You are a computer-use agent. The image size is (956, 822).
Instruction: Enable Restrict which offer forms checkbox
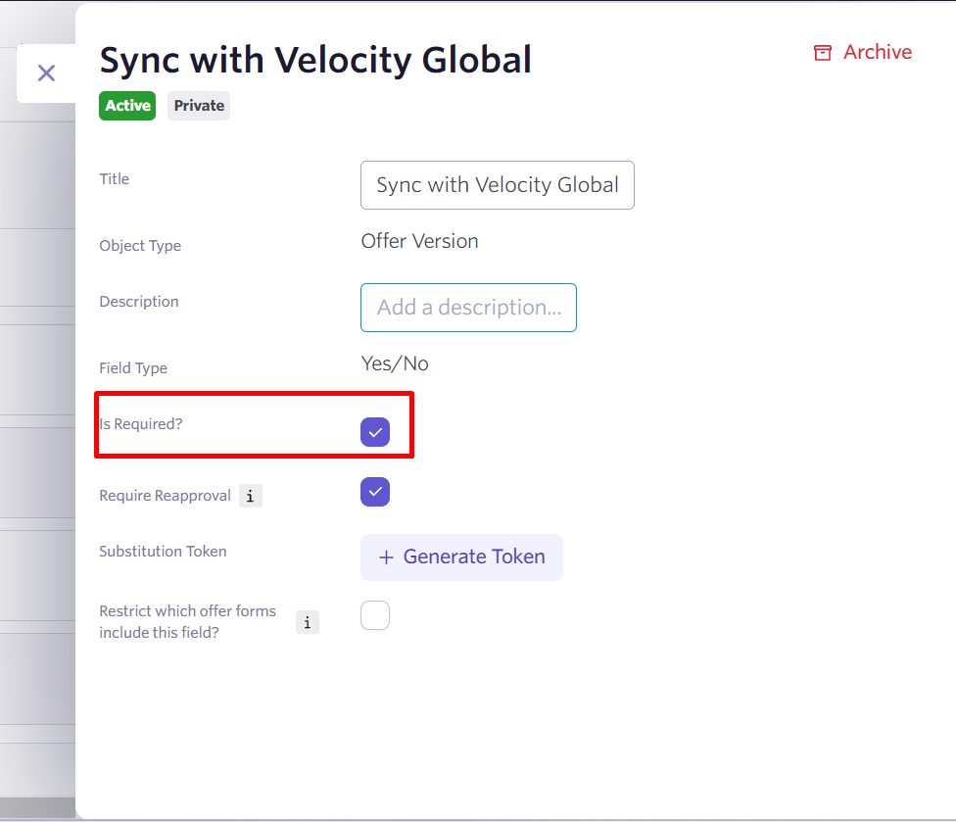tap(375, 615)
